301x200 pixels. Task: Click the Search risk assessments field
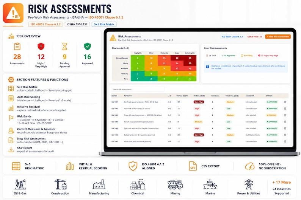tap(138, 89)
